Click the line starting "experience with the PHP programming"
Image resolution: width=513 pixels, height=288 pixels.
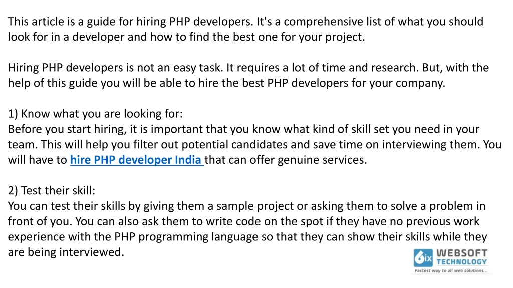point(247,236)
